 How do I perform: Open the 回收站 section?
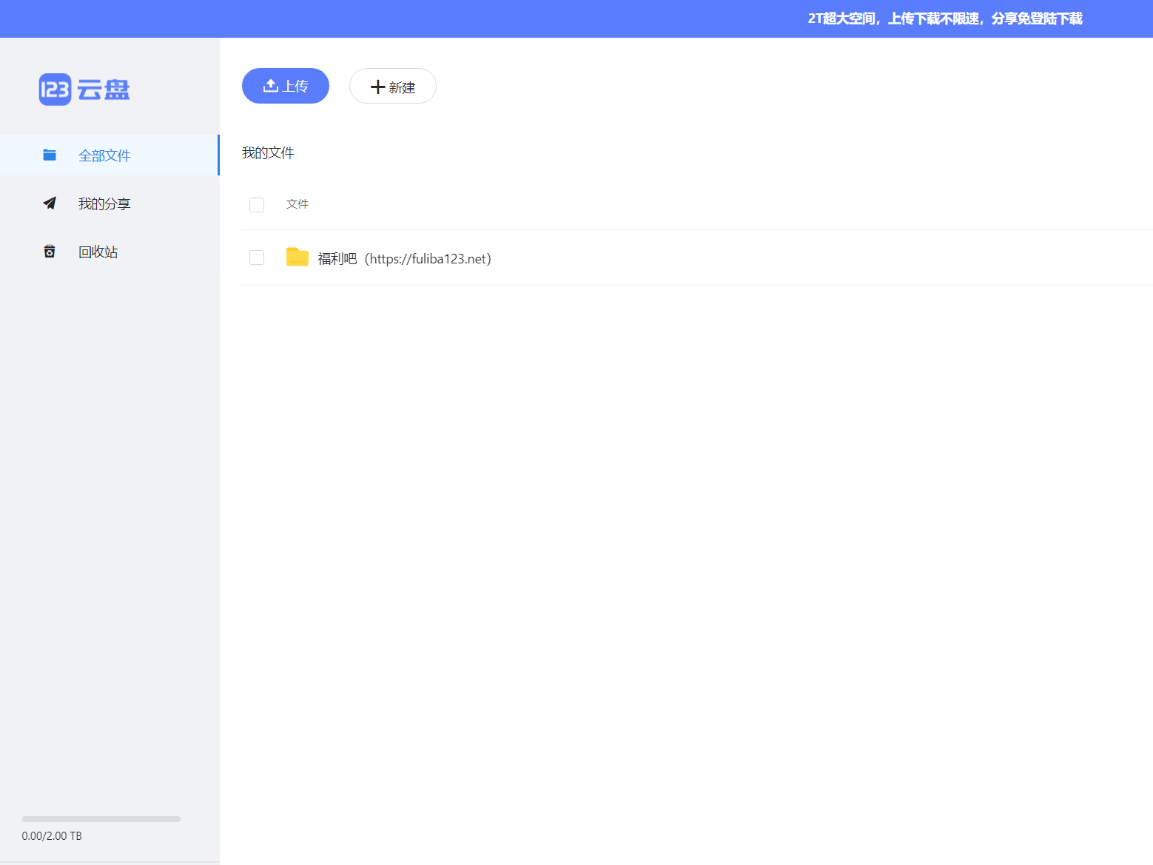coord(110,252)
